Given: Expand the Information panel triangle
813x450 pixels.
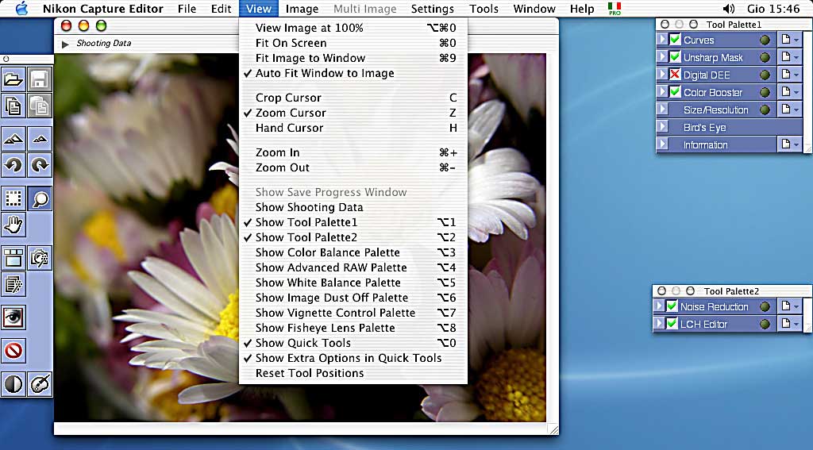Looking at the screenshot, I should [x=662, y=144].
